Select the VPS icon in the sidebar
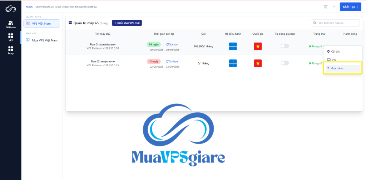The image size is (366, 180). click(x=11, y=37)
